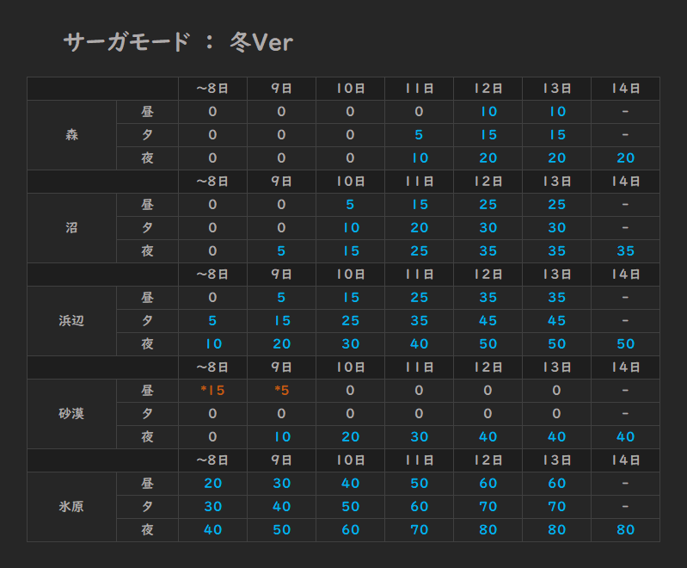
Task: Click the 35 value in 沼 夜 14日 column
Action: coord(626,251)
